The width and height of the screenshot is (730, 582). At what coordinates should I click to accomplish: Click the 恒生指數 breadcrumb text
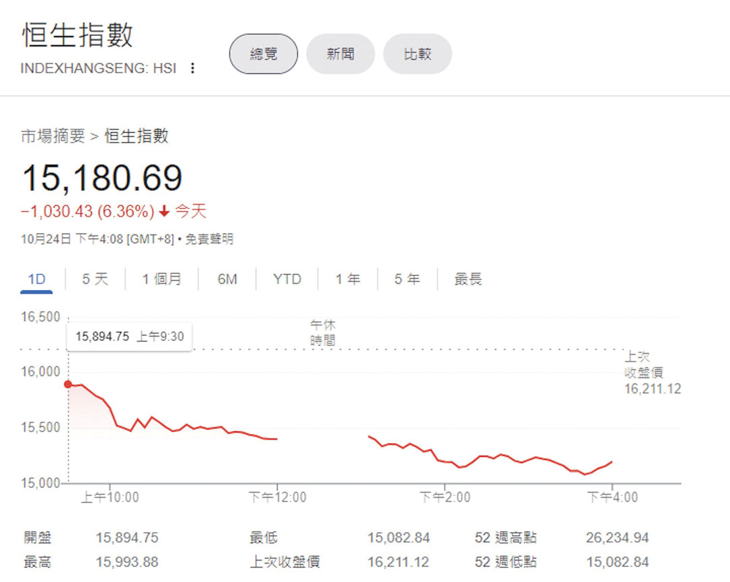(137, 137)
